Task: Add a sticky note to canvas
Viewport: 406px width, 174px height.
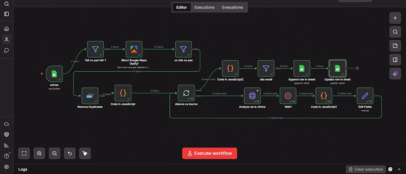Action: [x=395, y=46]
